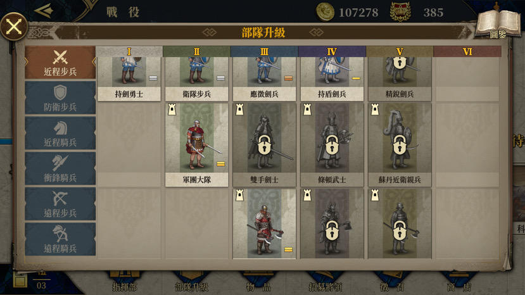The image size is (525, 295).
Task: Click the gold coin currency icon
Action: [325, 12]
